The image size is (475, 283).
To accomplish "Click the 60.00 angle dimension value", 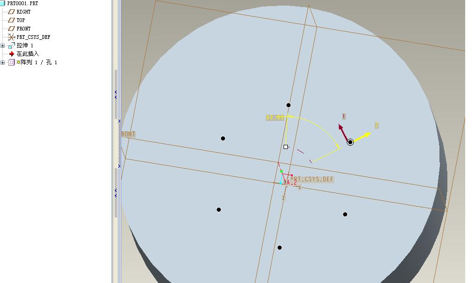I will click(x=275, y=118).
